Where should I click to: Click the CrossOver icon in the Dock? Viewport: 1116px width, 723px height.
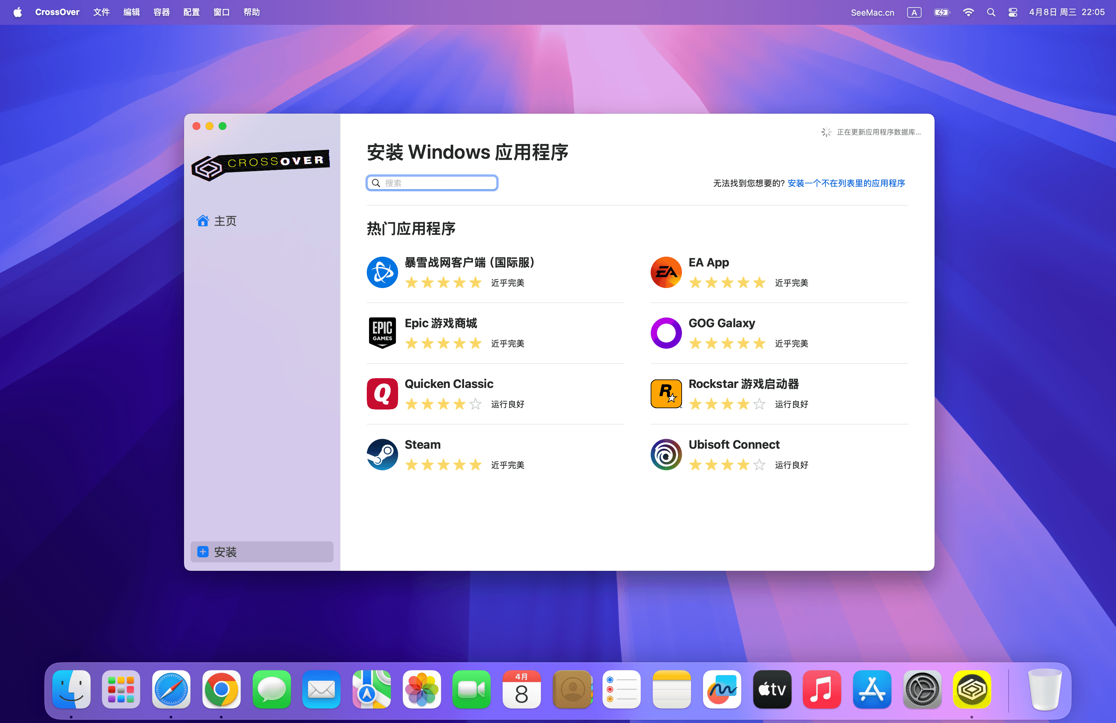971,689
